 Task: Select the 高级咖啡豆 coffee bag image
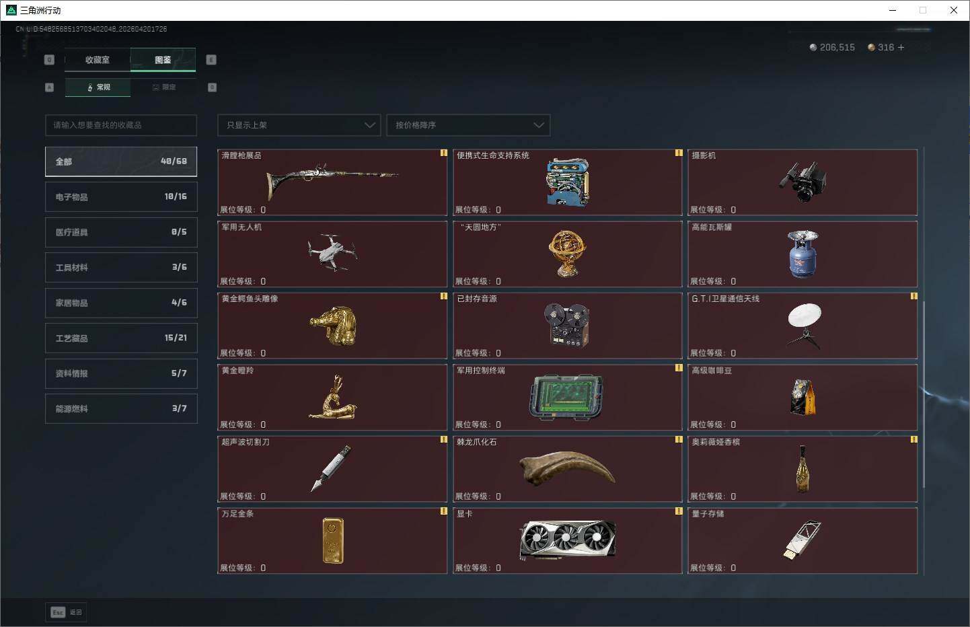pyautogui.click(x=803, y=397)
